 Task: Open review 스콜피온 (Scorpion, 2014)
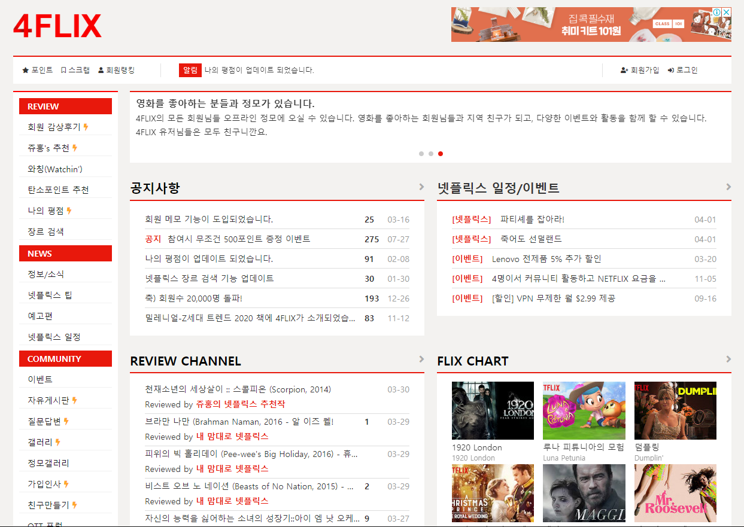238,389
